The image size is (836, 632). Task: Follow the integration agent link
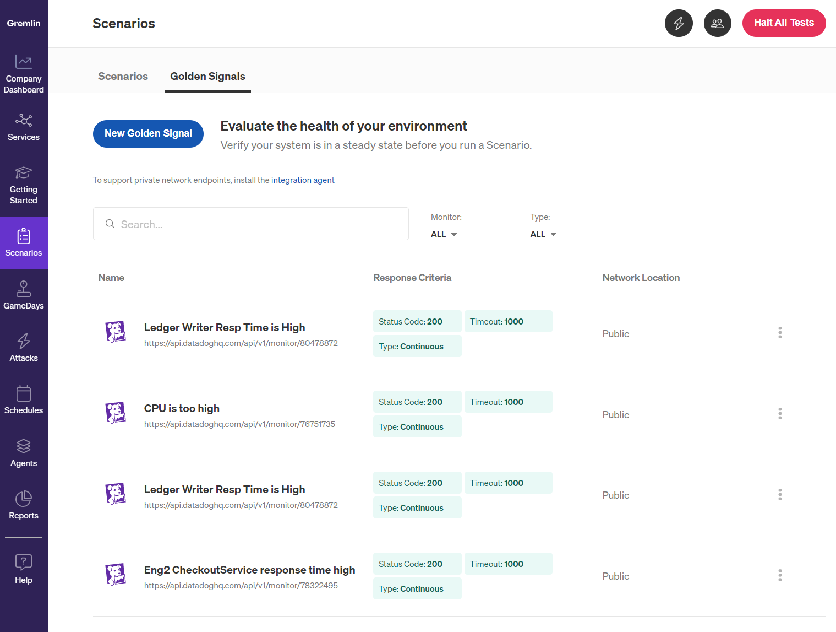point(303,180)
